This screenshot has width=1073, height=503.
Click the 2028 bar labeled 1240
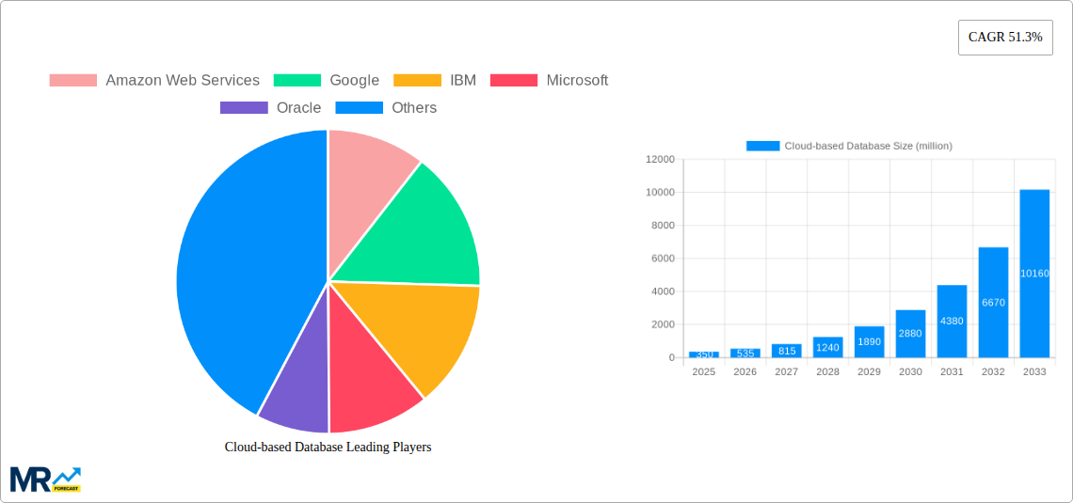coord(828,347)
